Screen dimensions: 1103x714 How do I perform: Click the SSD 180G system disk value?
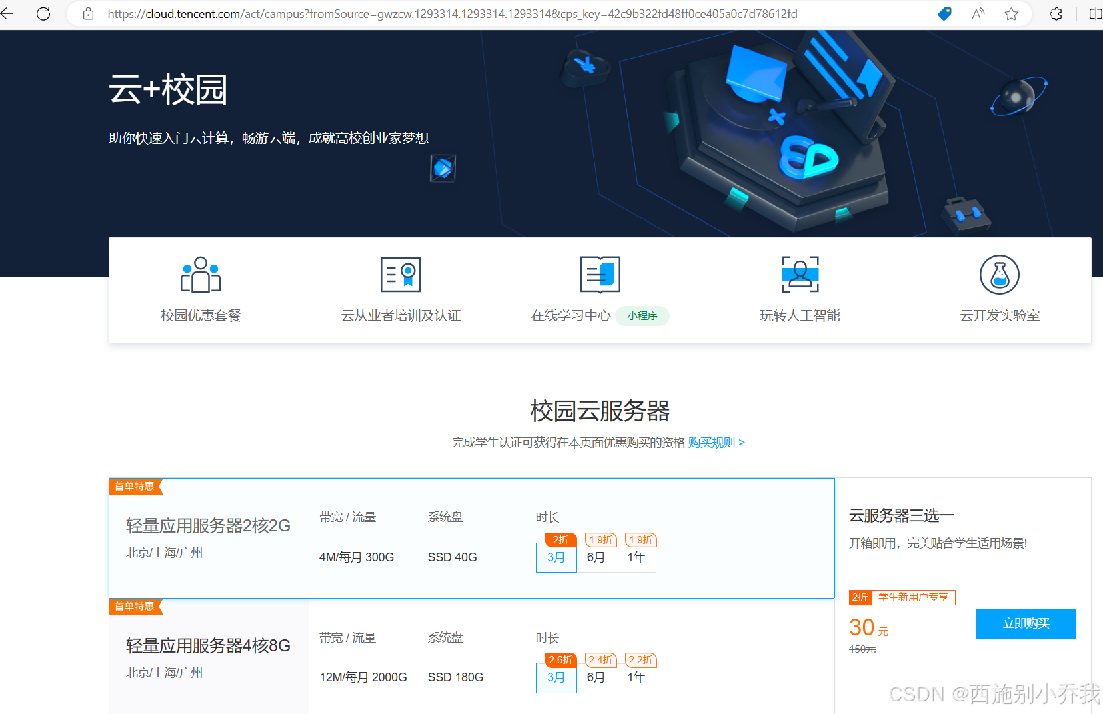(455, 677)
